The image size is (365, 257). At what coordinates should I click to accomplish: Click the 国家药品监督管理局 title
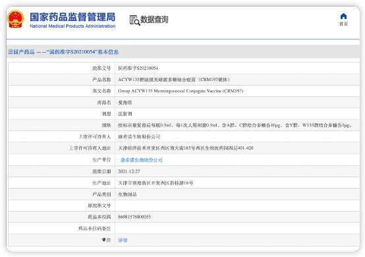72,17
